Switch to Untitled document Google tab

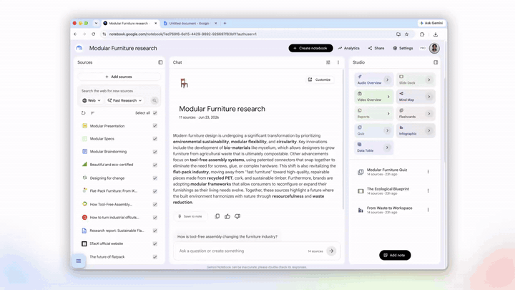coord(190,24)
